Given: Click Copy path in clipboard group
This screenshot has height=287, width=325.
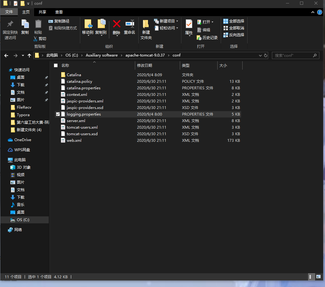Looking at the screenshot, I should click(x=59, y=21).
